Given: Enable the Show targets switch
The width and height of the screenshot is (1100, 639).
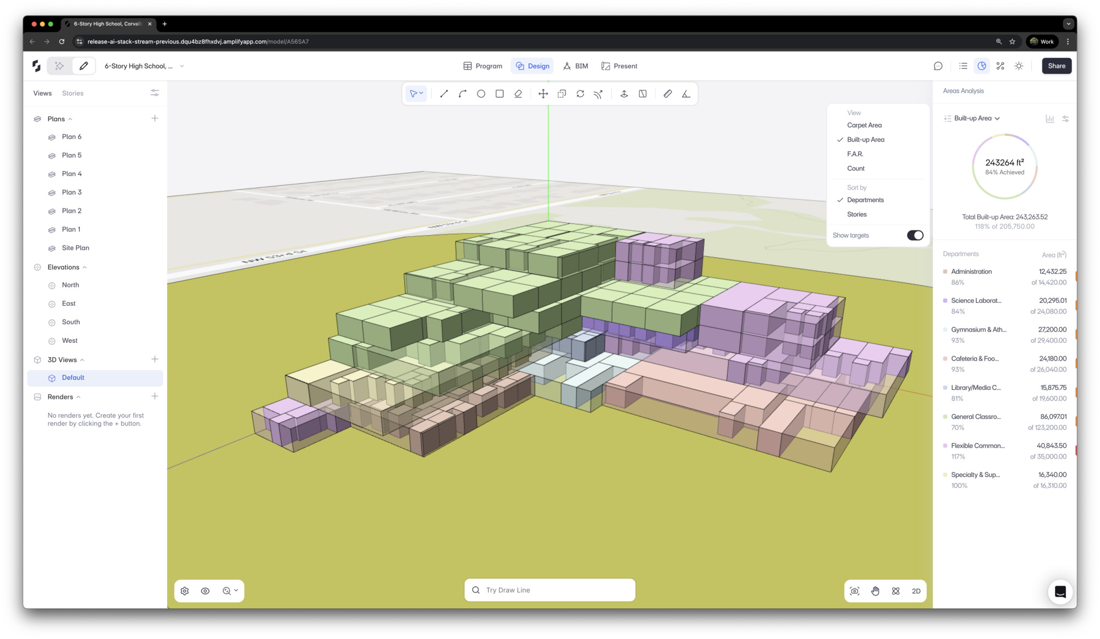Looking at the screenshot, I should [x=915, y=235].
